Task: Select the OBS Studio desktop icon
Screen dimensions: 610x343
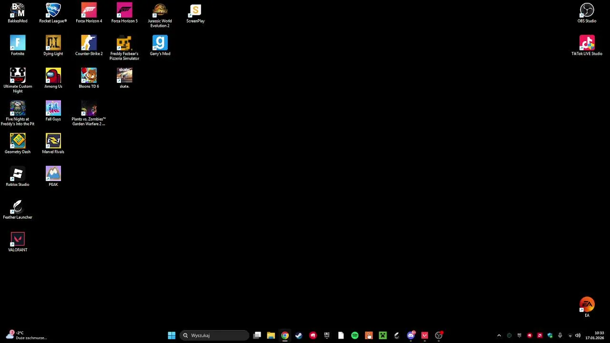Action: coord(587,13)
